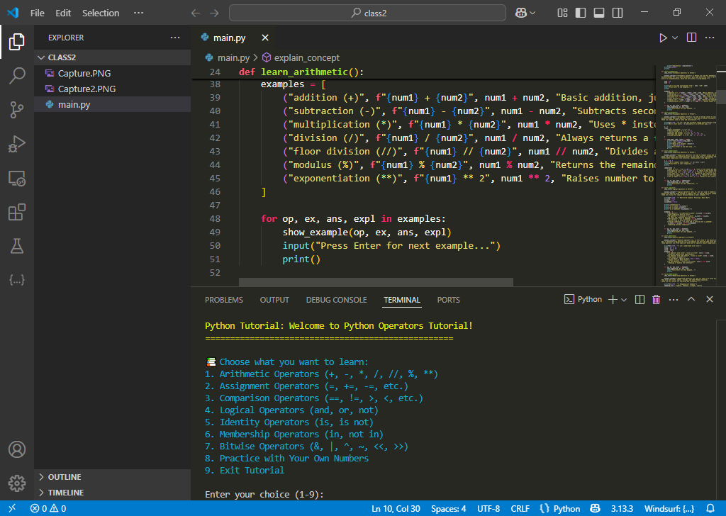Click errors and warnings status entry
Viewport: 726px width, 516px height.
[48, 508]
